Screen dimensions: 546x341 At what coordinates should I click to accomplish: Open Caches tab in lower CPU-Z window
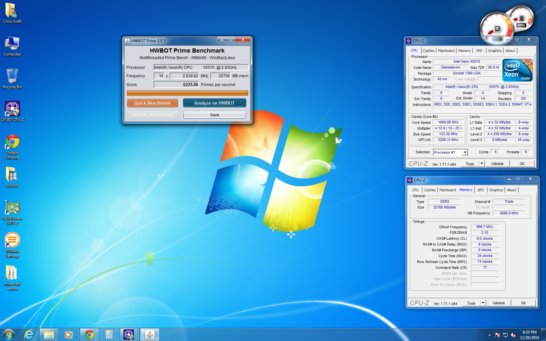tap(430, 190)
